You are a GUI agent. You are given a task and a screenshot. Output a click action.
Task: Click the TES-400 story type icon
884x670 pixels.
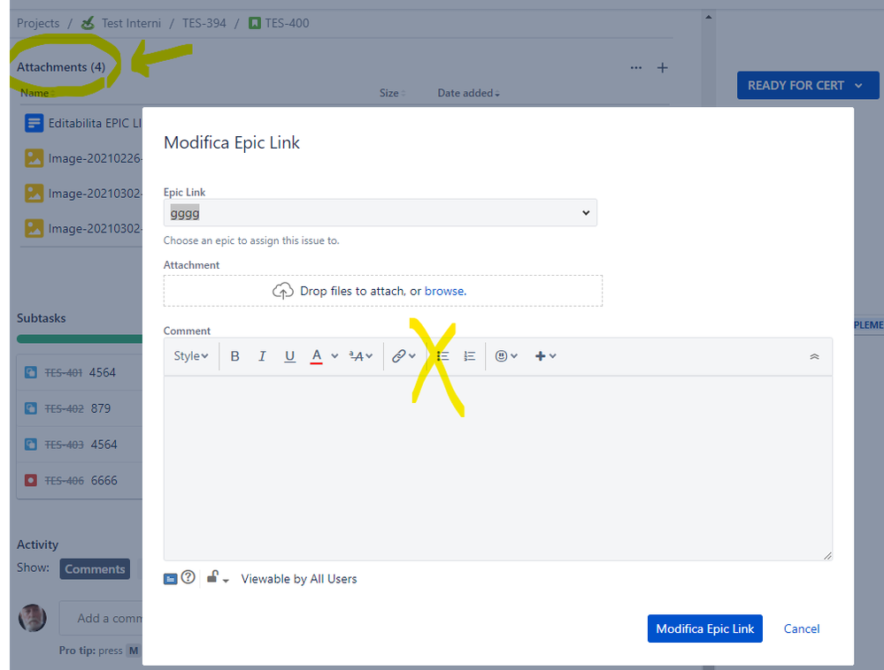(255, 23)
